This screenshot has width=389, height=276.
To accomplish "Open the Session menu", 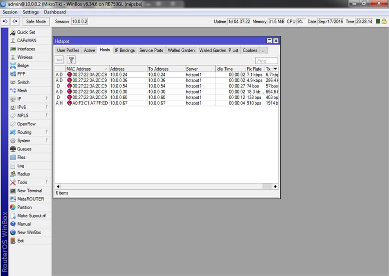I will (10, 12).
